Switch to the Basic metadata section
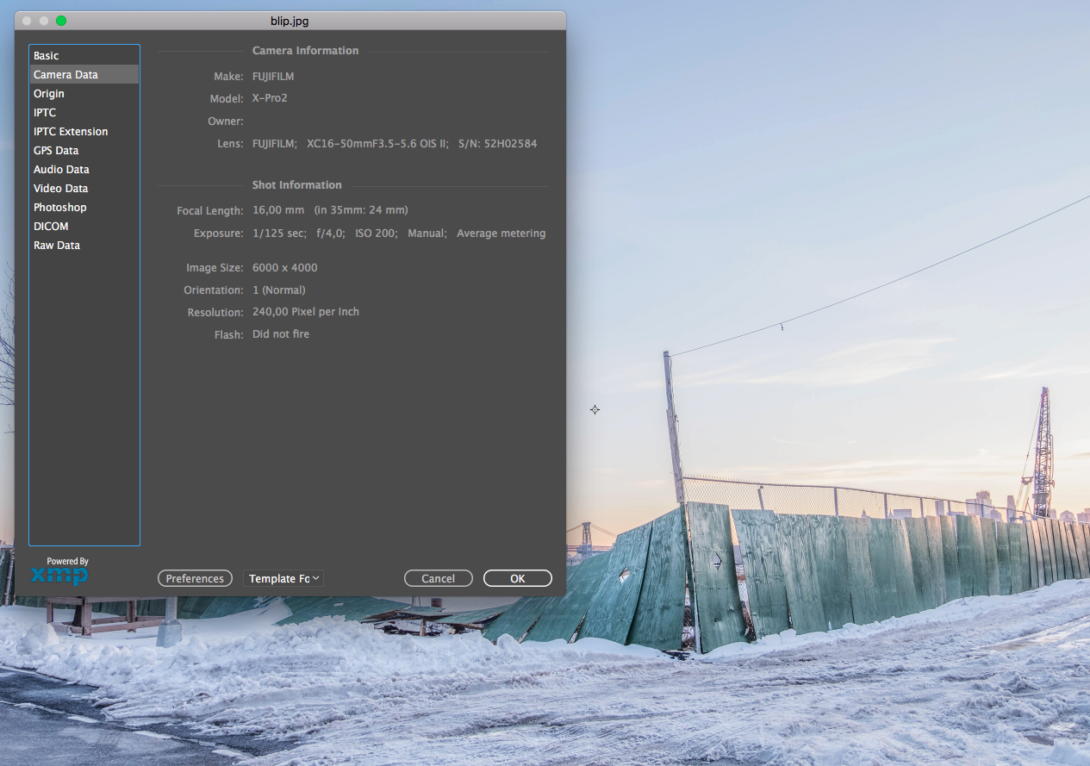 click(45, 55)
